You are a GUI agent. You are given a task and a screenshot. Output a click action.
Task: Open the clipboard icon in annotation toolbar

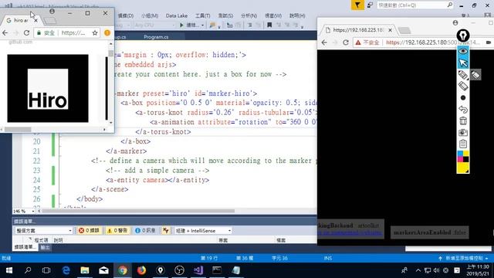click(x=463, y=144)
